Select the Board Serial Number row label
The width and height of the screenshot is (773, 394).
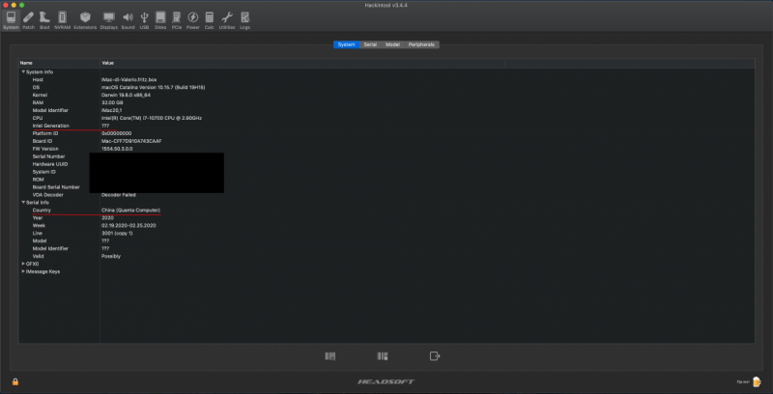56,187
